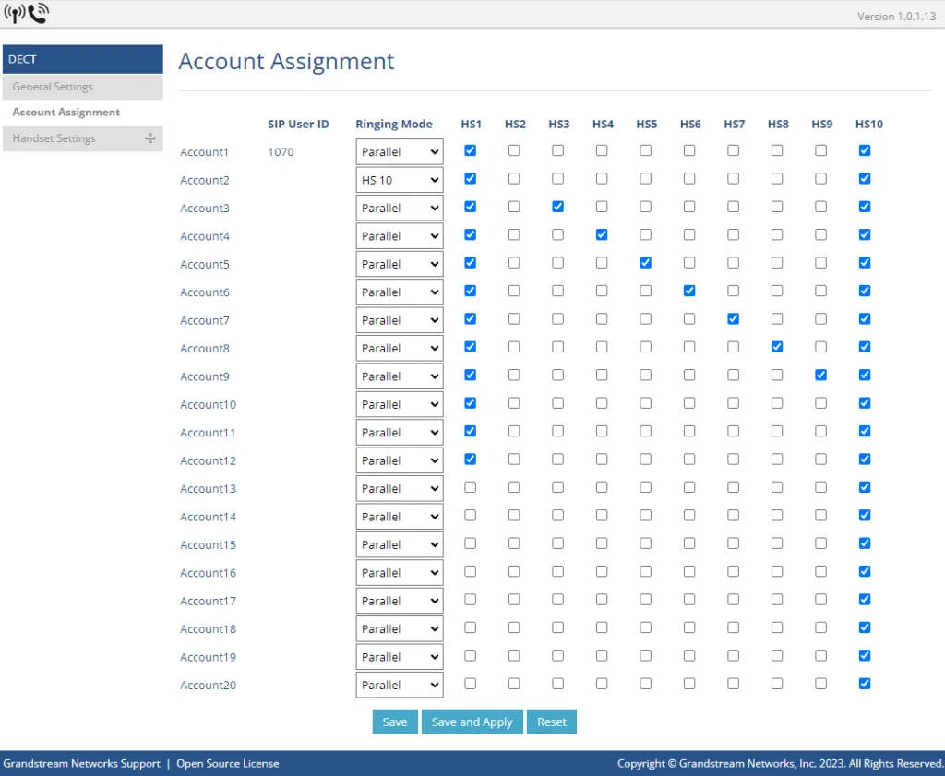Image resolution: width=945 pixels, height=776 pixels.
Task: Uncheck HS10 for Account18
Action: tap(865, 627)
